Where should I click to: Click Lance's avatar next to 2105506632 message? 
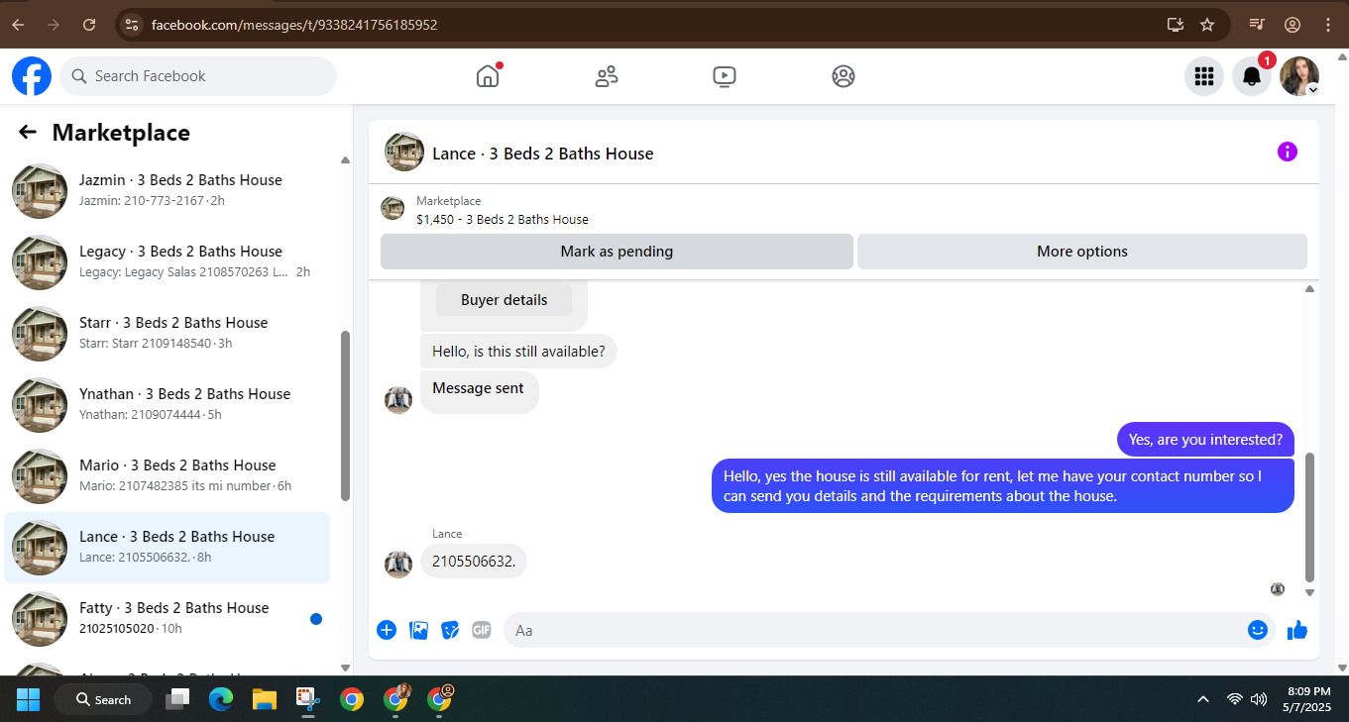[398, 565]
